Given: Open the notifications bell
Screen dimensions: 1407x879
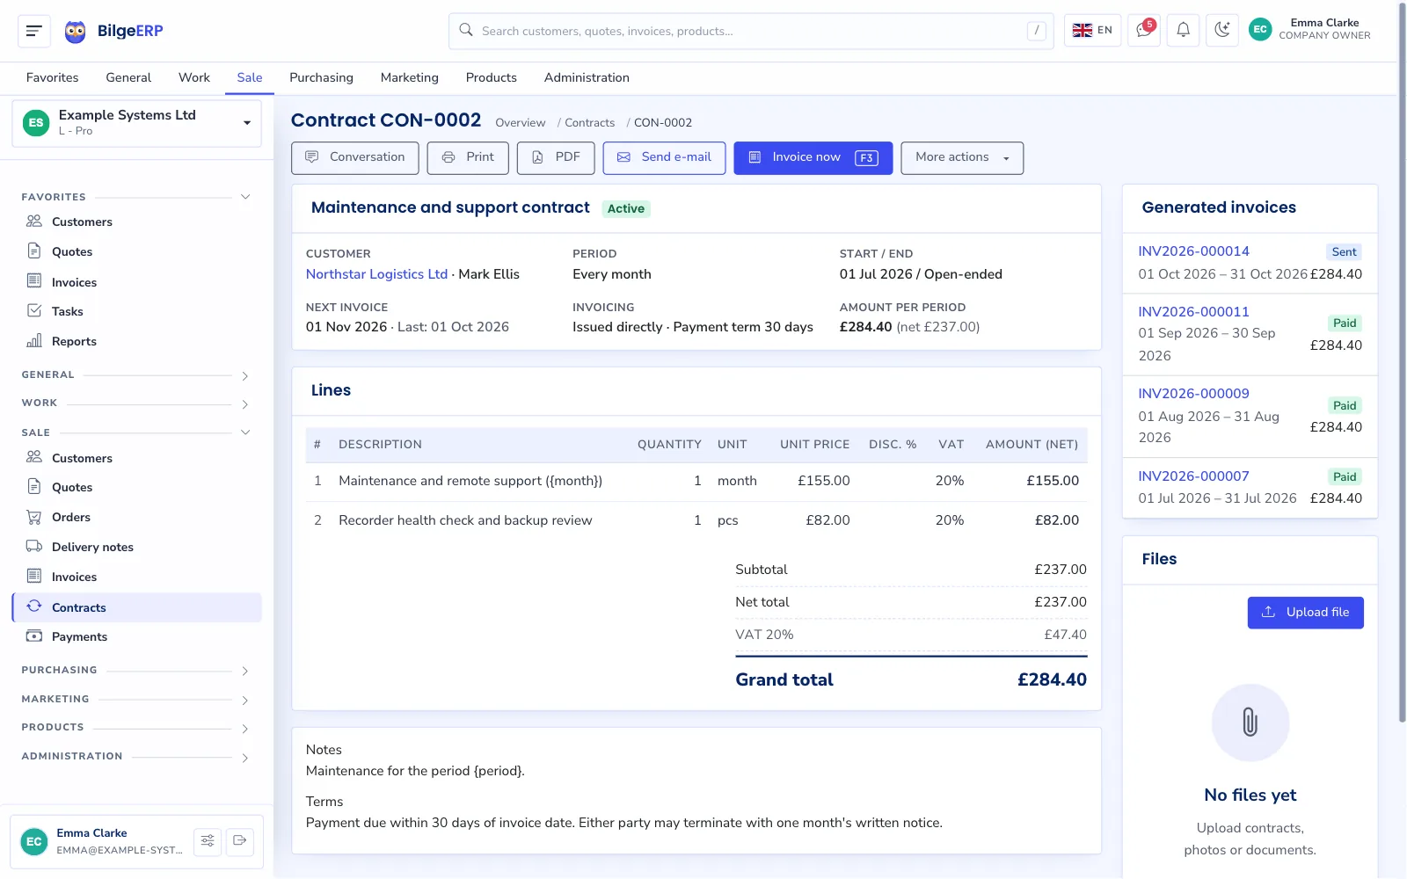Looking at the screenshot, I should [x=1183, y=31].
